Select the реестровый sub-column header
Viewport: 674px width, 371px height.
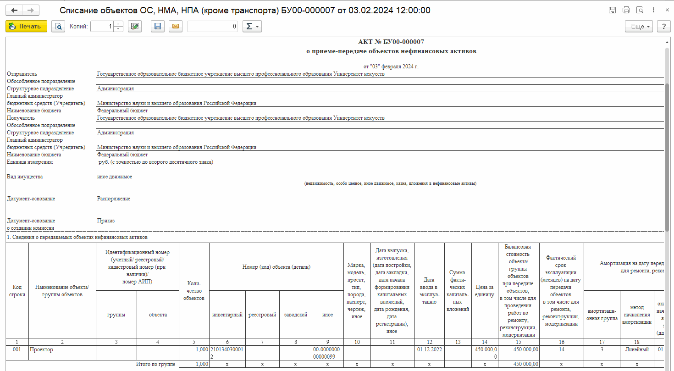point(262,315)
